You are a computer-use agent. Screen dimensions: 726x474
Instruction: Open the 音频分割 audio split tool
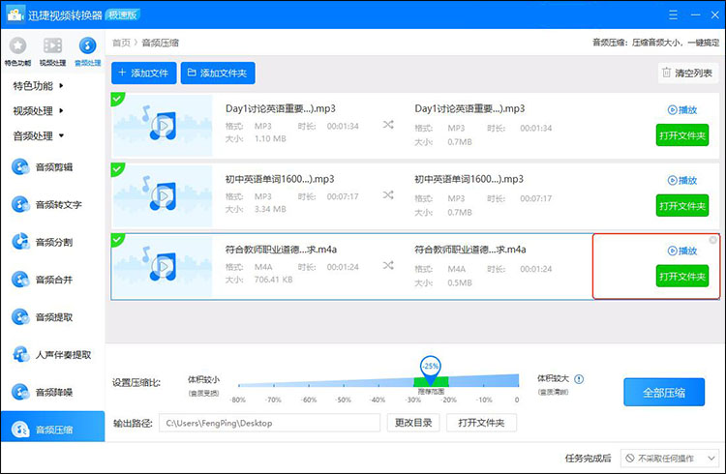point(53,242)
